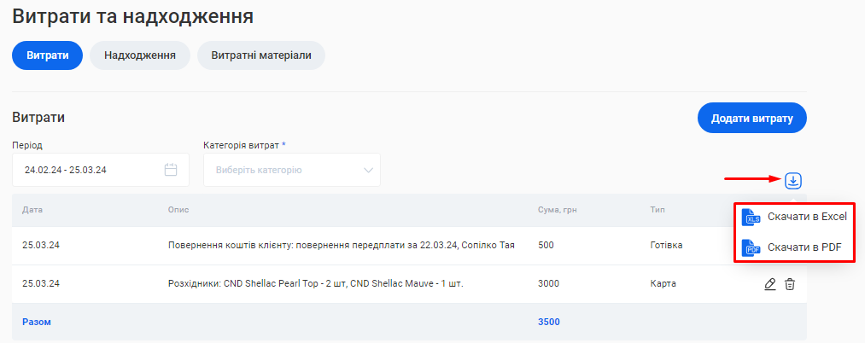Click the XLS file icon in export menu
Image resolution: width=865 pixels, height=343 pixels.
[x=751, y=217]
